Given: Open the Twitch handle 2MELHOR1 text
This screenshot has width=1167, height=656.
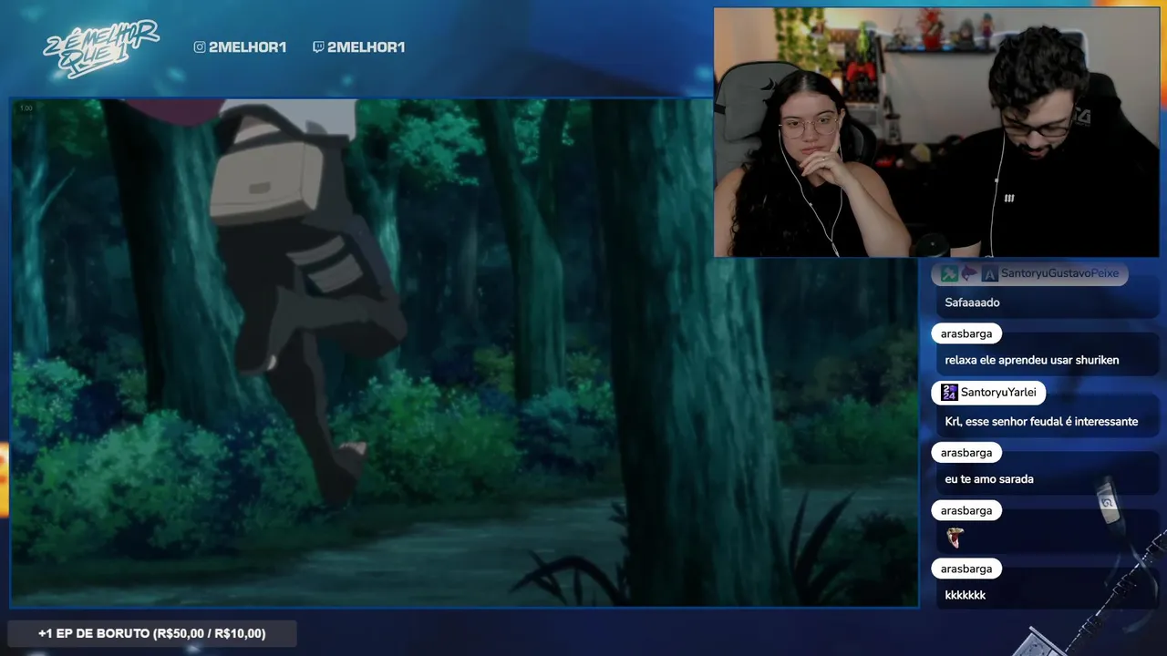Looking at the screenshot, I should click(366, 47).
